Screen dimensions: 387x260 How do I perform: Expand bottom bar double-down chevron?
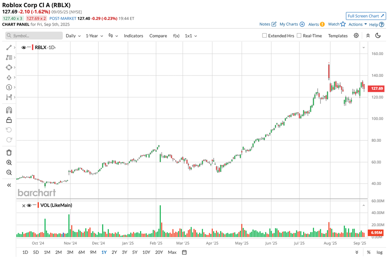pos(357,252)
